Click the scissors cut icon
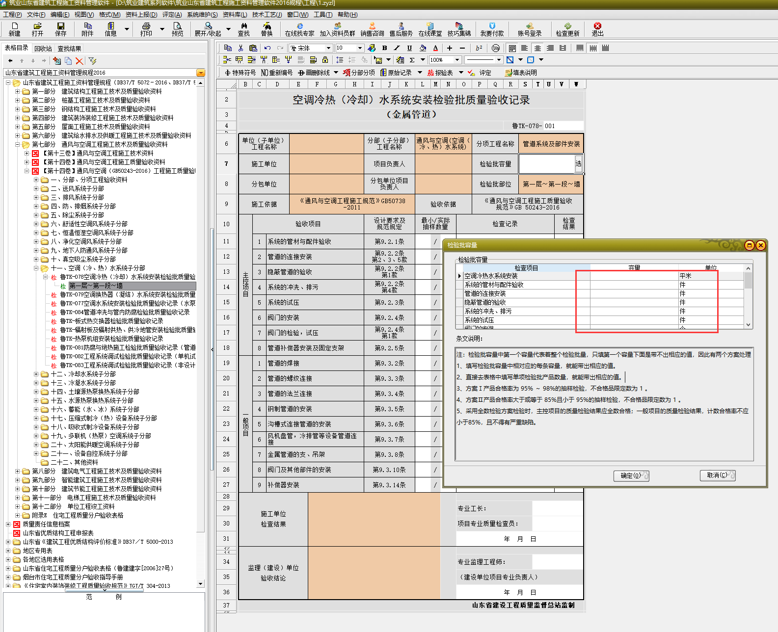Image resolution: width=778 pixels, height=632 pixels. [241, 48]
